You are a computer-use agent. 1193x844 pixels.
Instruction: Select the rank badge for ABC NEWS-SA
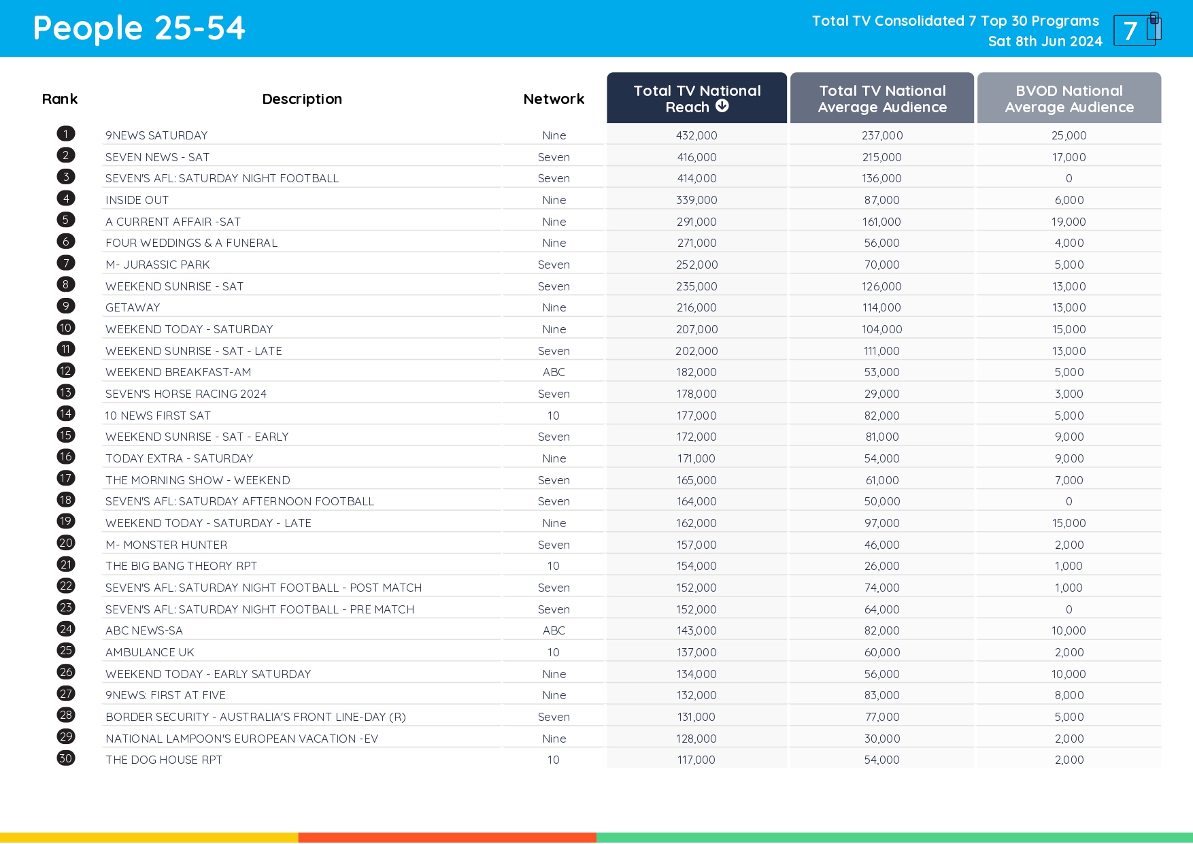65,628
